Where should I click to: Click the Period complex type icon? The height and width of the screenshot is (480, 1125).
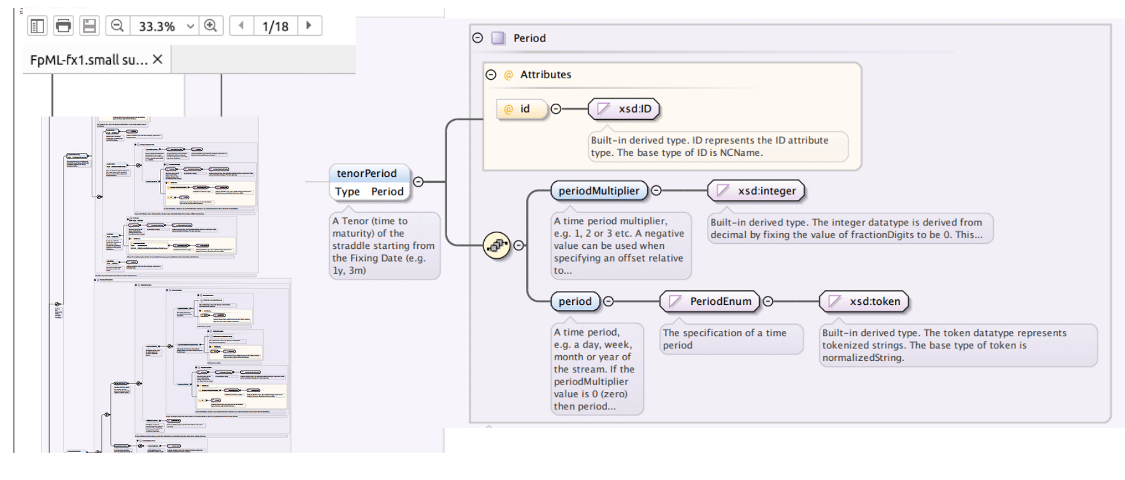498,38
